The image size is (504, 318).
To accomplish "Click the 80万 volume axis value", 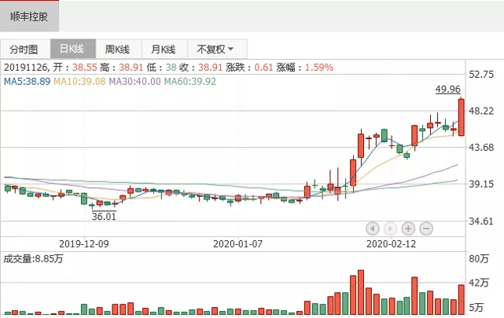I will coord(479,258).
